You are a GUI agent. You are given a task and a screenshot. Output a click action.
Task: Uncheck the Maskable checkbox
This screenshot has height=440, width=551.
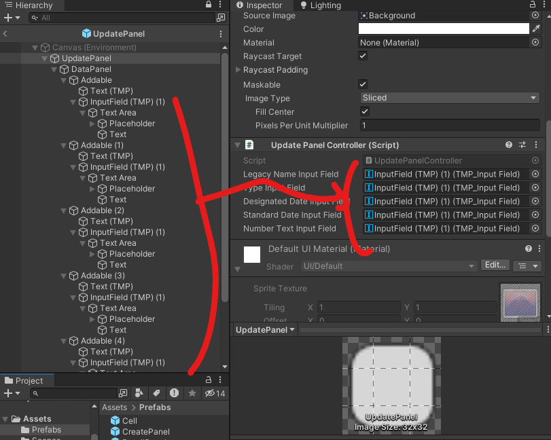pos(363,84)
